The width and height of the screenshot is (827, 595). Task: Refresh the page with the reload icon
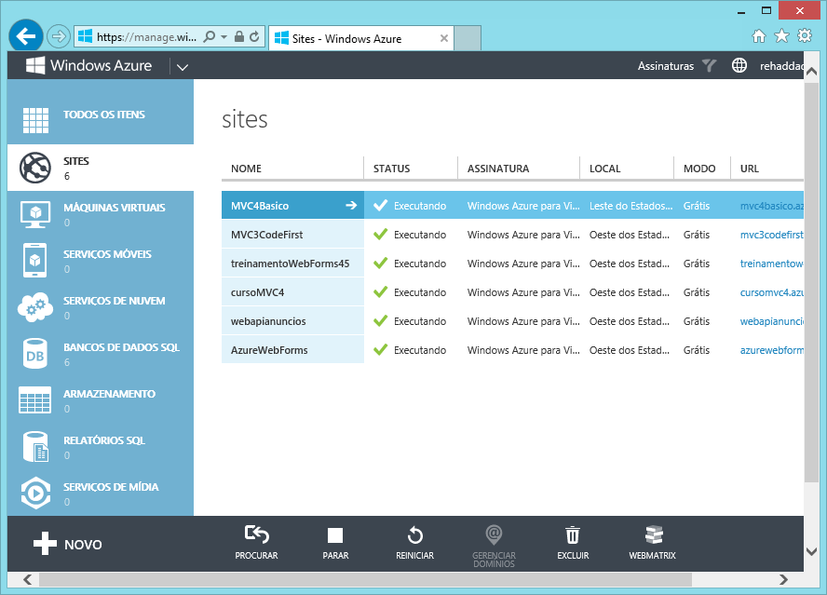[x=255, y=36]
